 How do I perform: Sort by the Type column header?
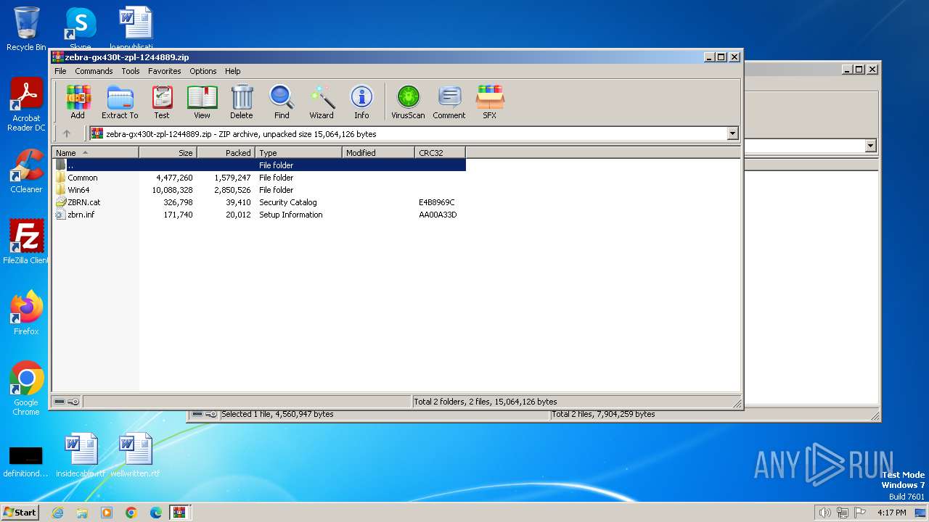pyautogui.click(x=298, y=153)
